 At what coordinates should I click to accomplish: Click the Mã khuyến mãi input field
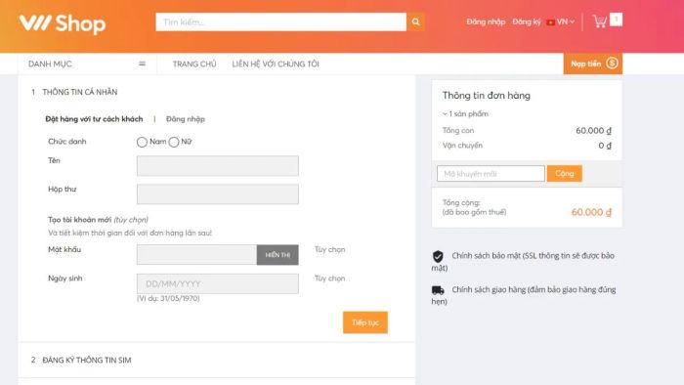click(x=491, y=174)
